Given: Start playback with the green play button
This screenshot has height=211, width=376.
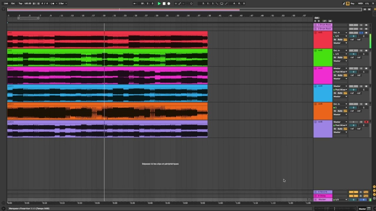Looking at the screenshot, I should coord(159,4).
